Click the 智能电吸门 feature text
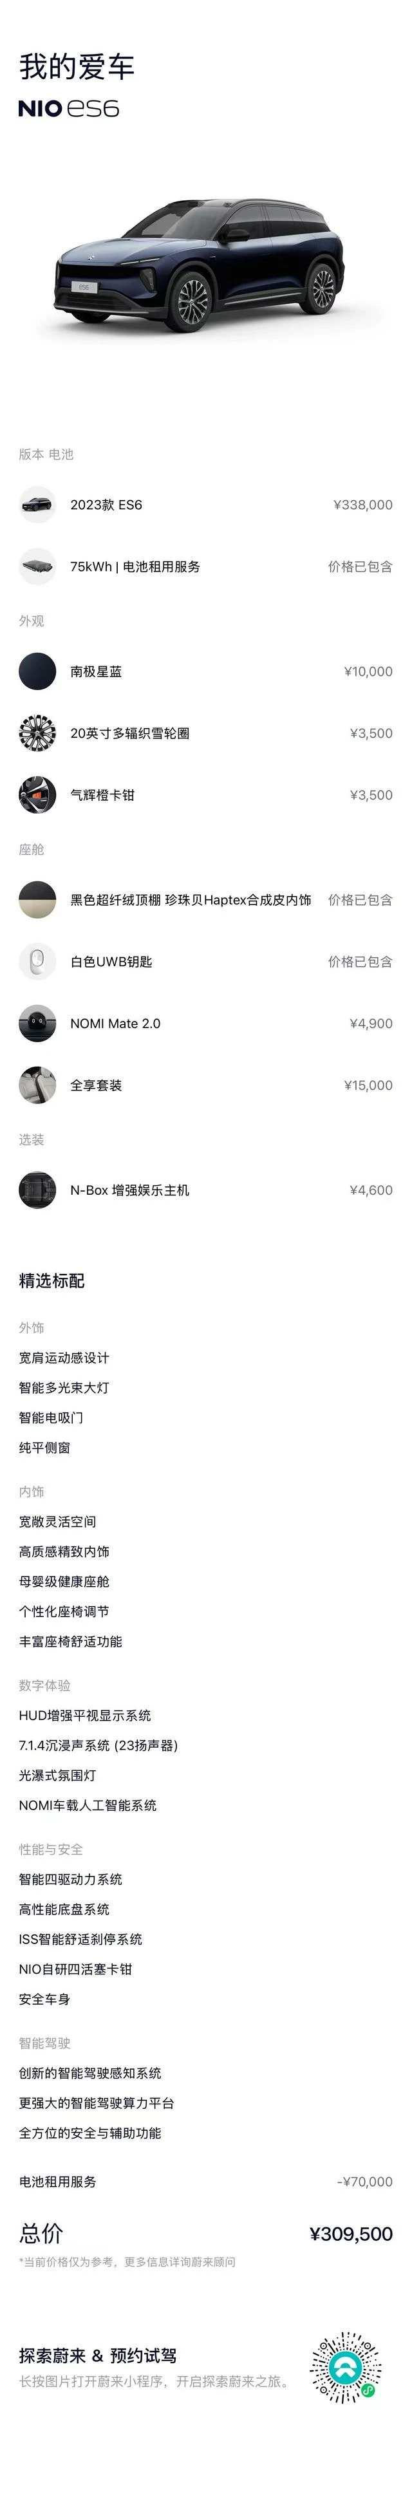This screenshot has width=412, height=2499. (x=51, y=1418)
